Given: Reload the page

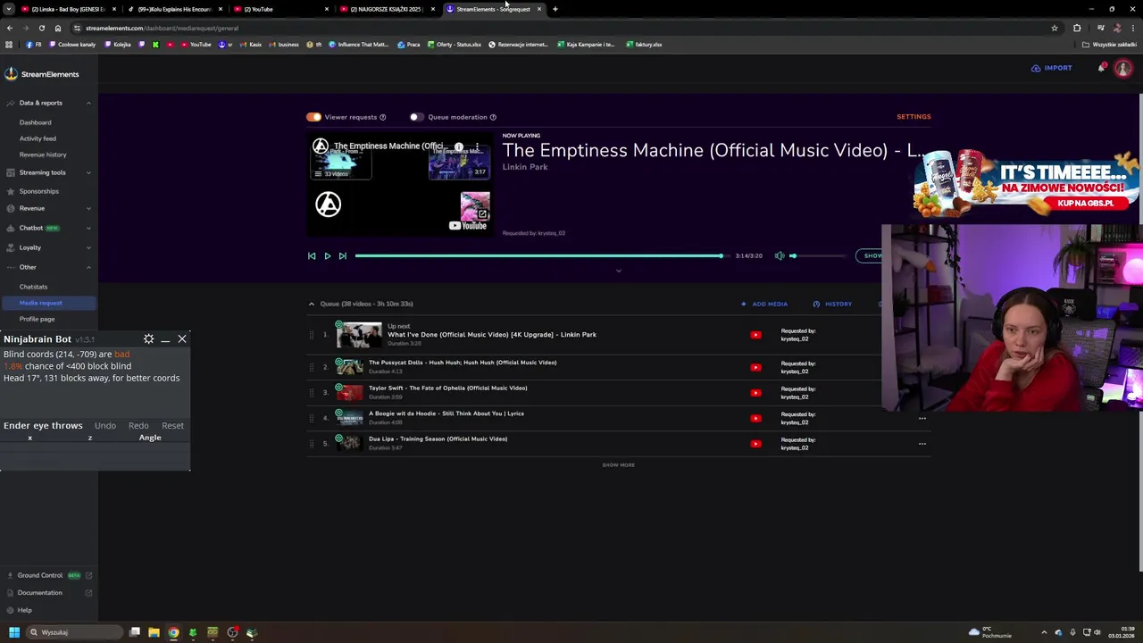Looking at the screenshot, I should click(x=41, y=28).
